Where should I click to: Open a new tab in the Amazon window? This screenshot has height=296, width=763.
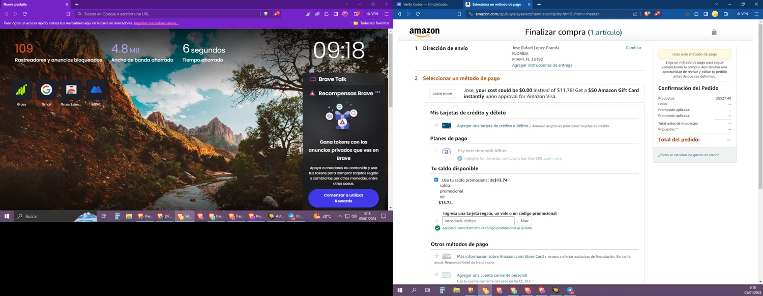tap(539, 4)
